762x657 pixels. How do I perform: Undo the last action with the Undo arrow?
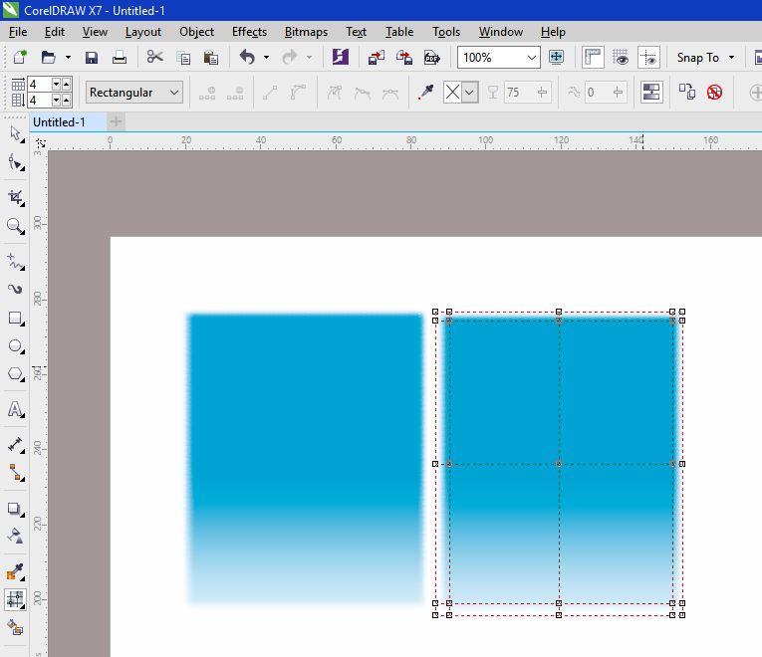(247, 58)
